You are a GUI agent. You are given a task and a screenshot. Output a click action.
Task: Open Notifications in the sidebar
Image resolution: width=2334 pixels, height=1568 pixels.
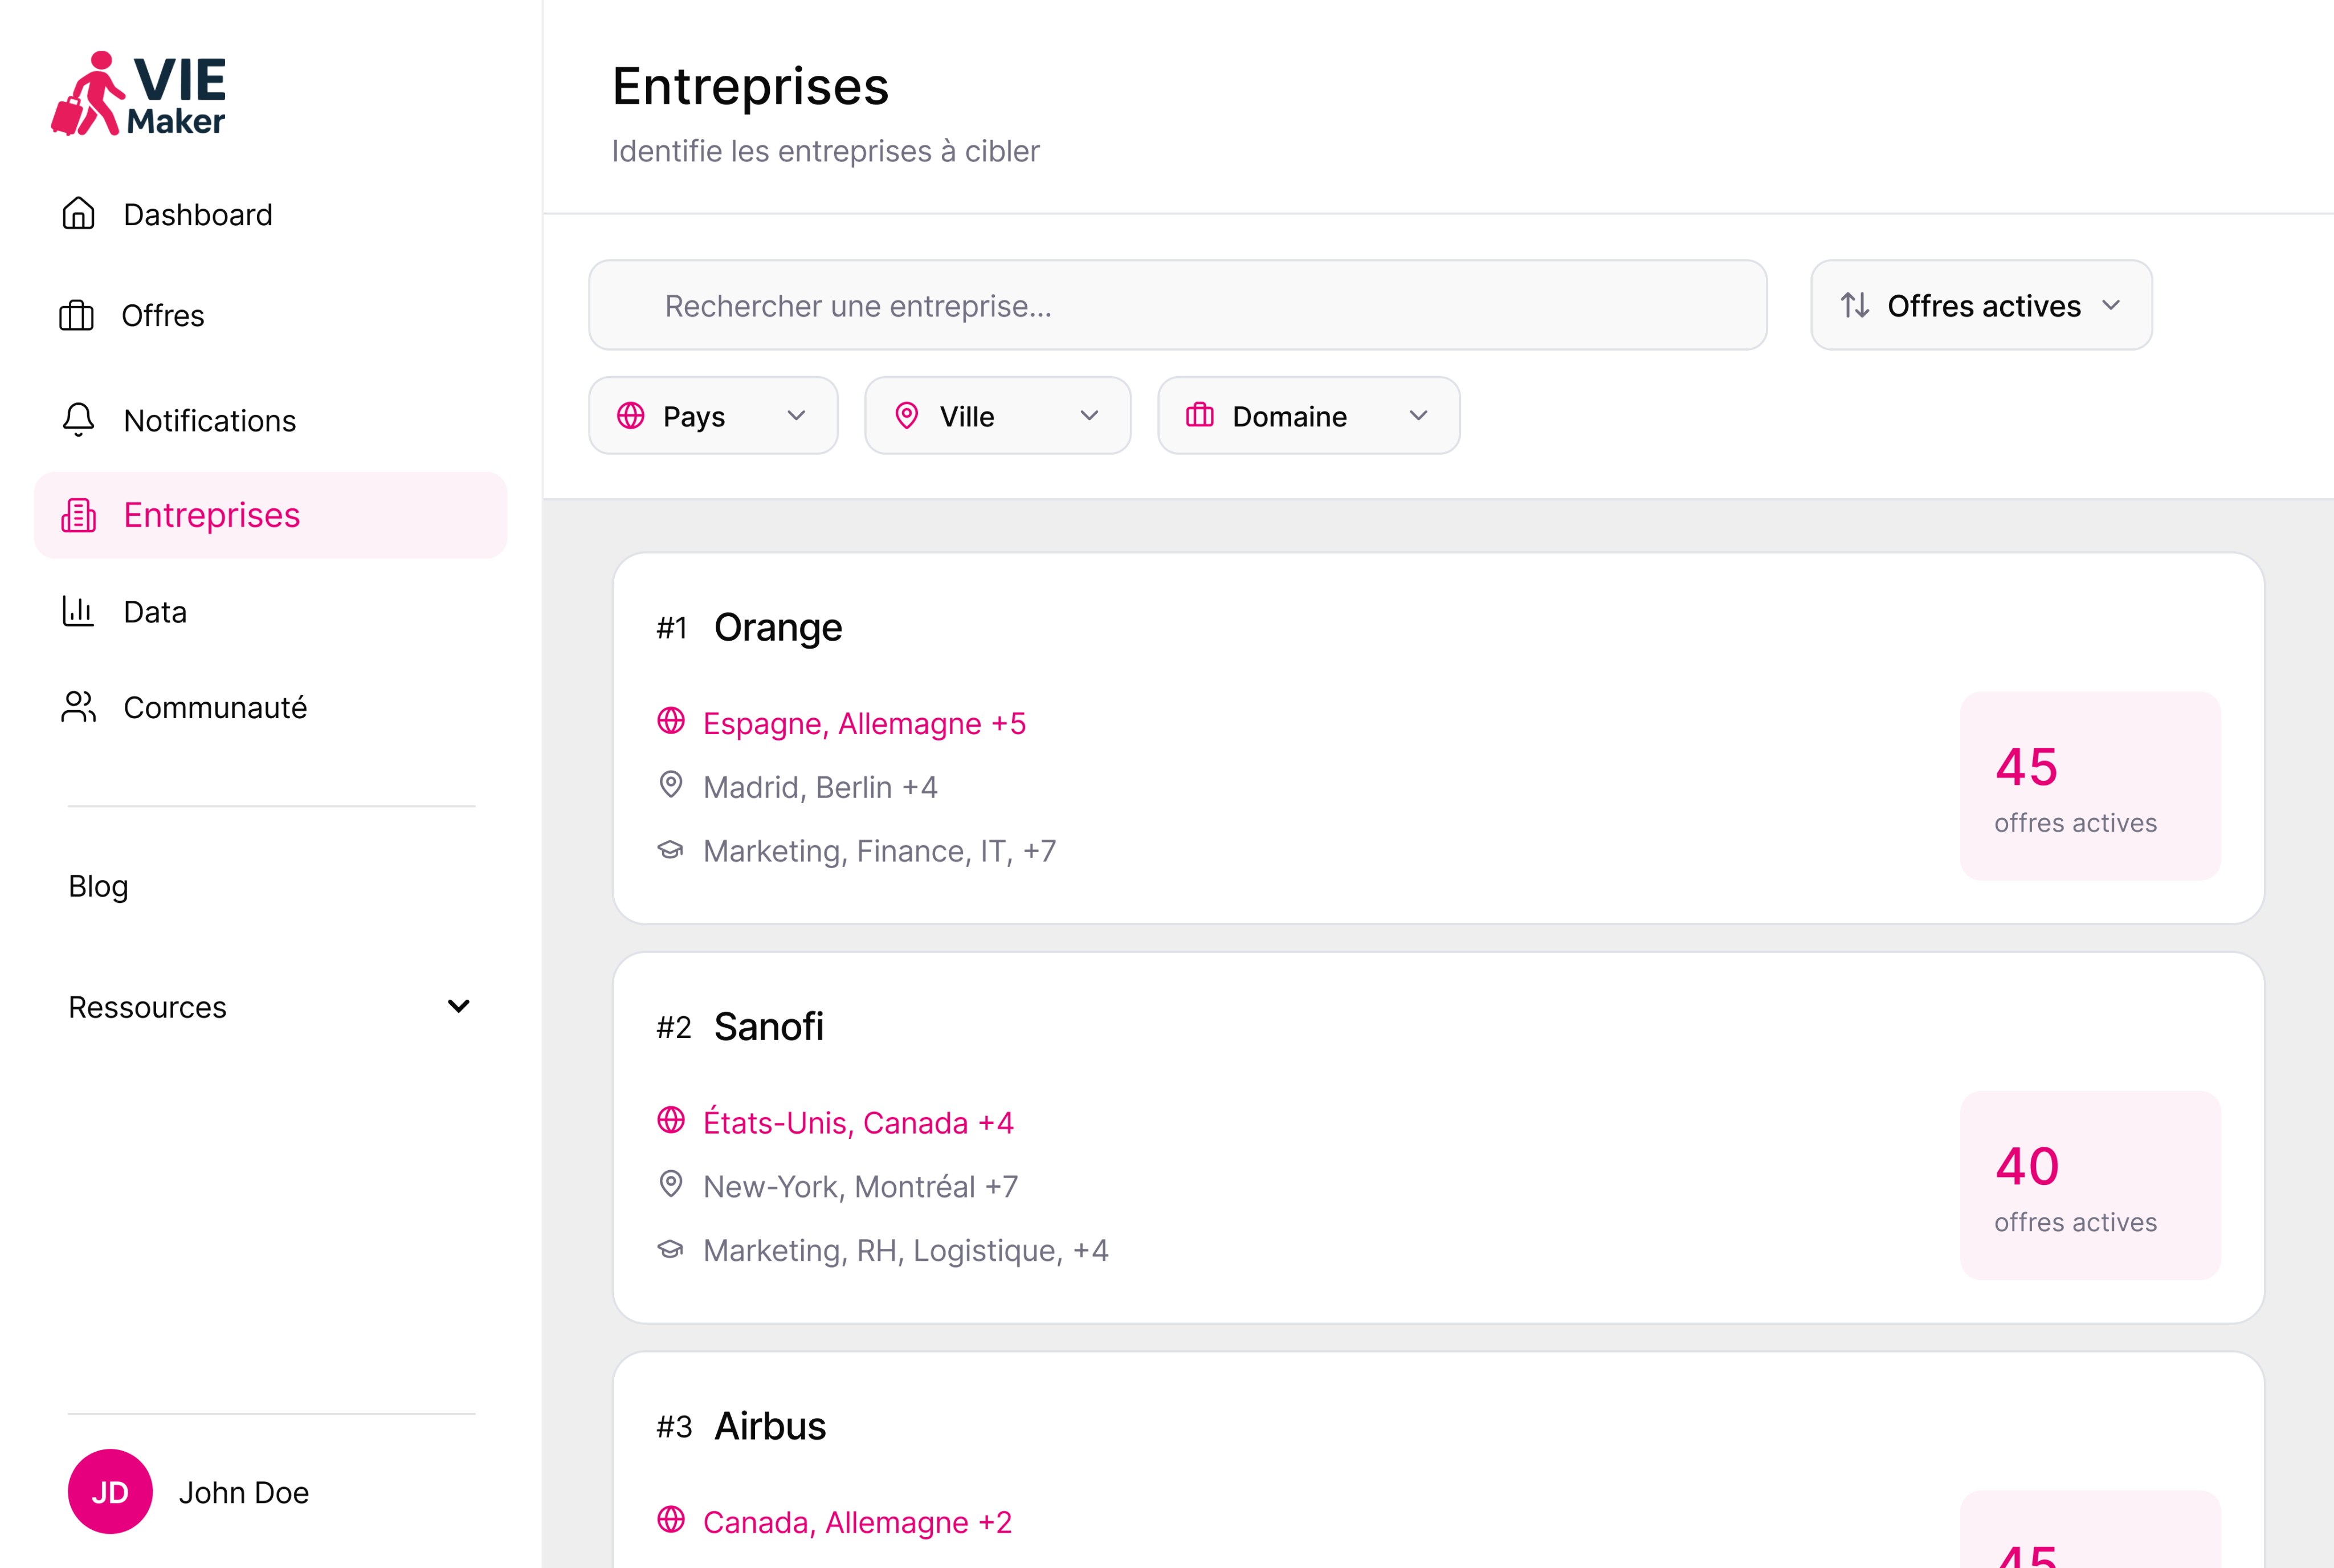click(271, 420)
